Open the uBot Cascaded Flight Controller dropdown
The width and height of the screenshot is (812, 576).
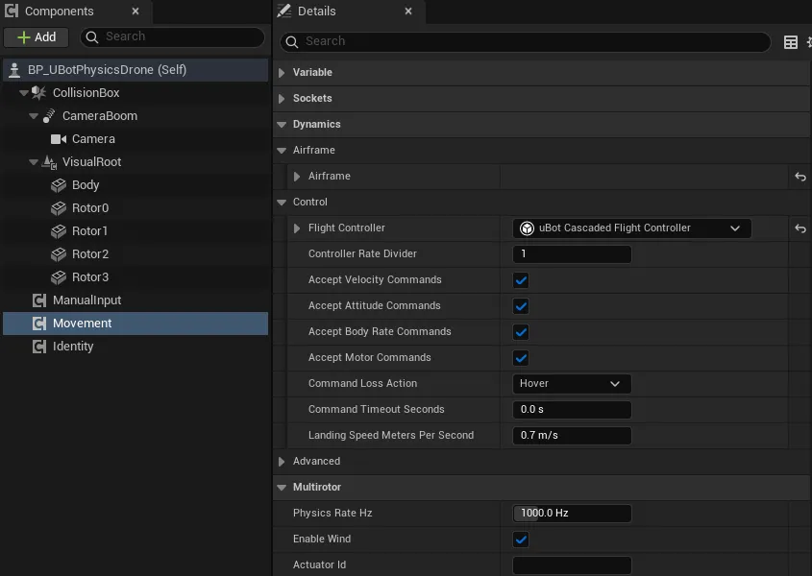coord(631,228)
